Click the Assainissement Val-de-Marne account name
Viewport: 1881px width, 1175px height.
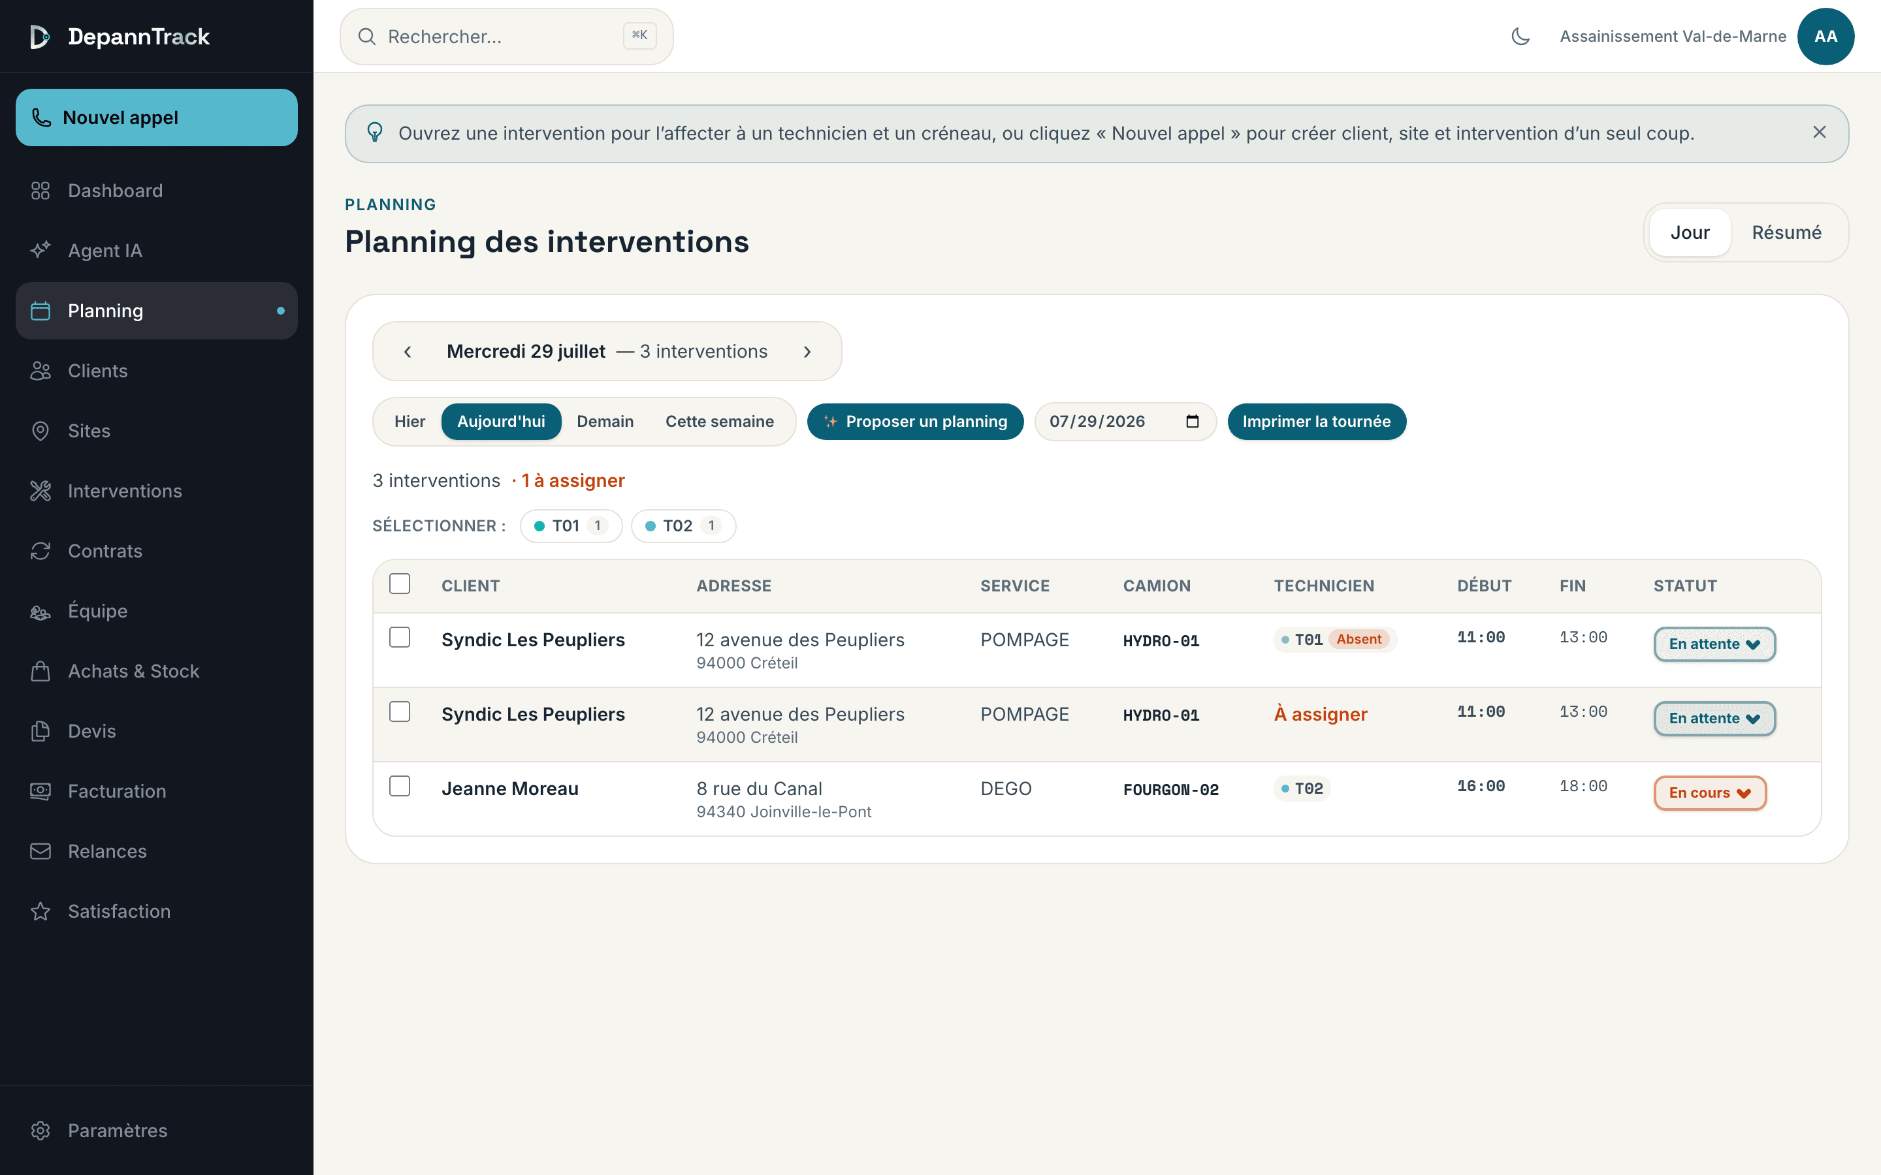[x=1673, y=37]
